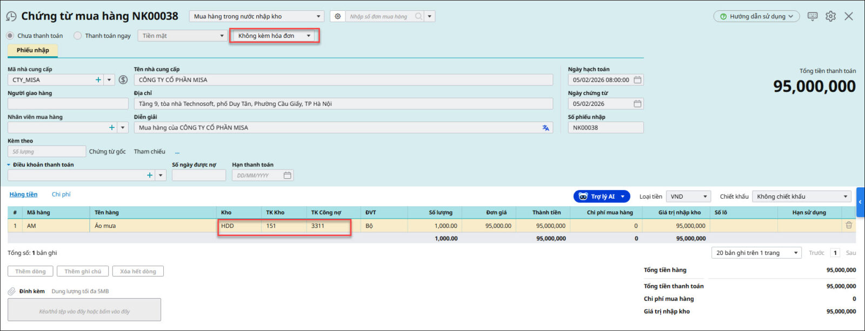Open the settings gear in the top right
This screenshot has height=331, width=865.
(x=830, y=16)
